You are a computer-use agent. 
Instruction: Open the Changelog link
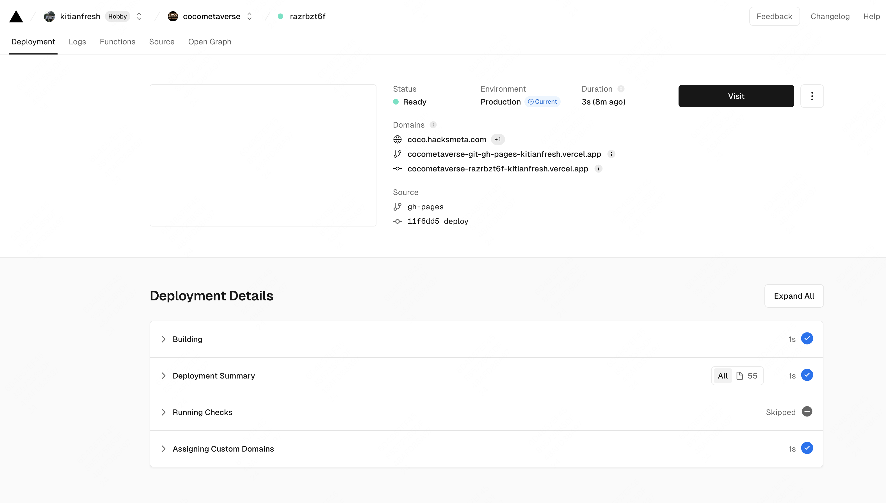(830, 16)
